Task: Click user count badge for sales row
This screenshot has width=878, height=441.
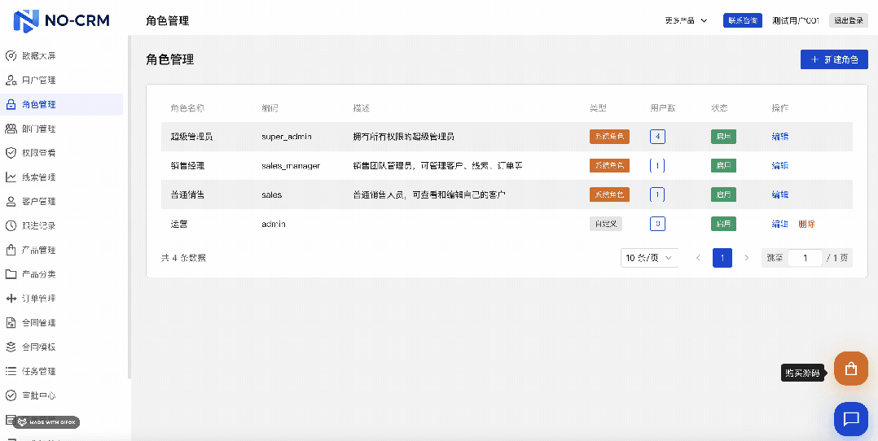Action: click(657, 194)
